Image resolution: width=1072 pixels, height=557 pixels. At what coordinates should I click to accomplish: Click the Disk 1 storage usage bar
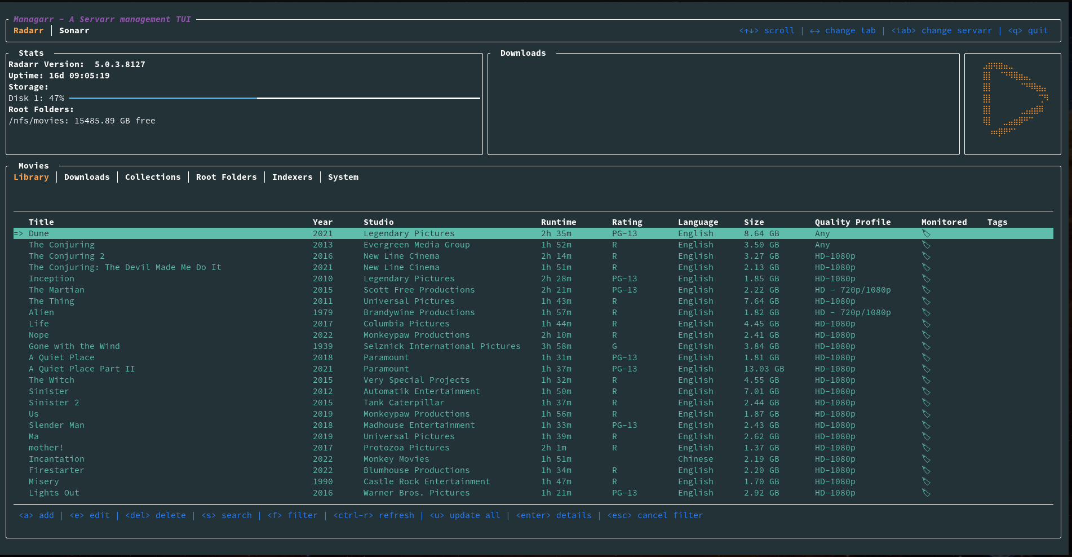274,98
